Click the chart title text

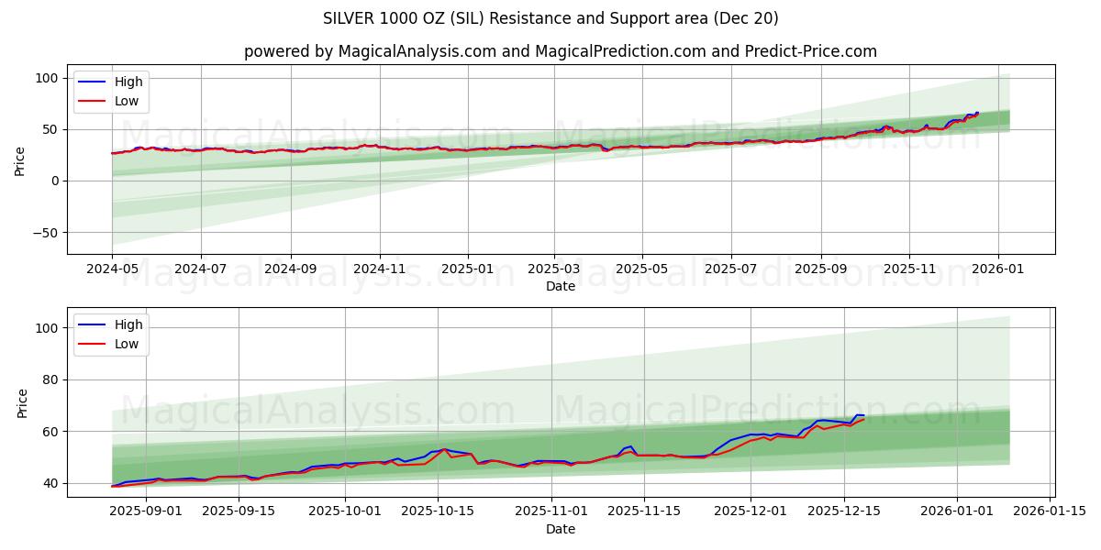point(550,18)
